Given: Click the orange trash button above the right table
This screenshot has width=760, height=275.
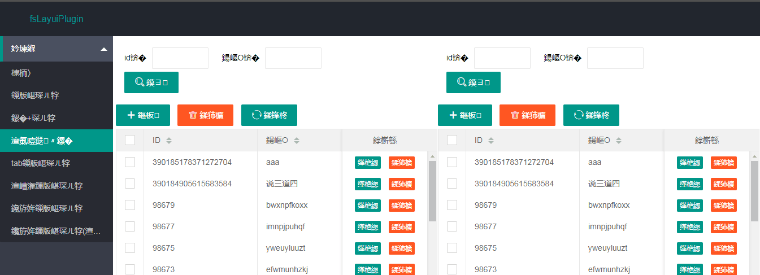Looking at the screenshot, I should 527,115.
